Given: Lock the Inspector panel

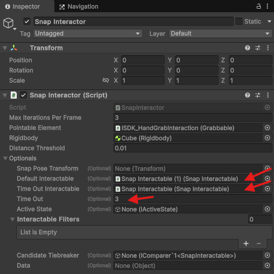Looking at the screenshot, I should click(x=258, y=6).
